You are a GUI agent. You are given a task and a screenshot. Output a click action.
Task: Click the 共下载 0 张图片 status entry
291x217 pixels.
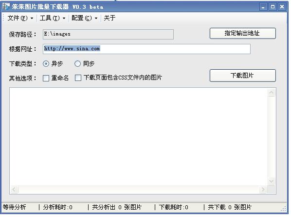coord(230,207)
